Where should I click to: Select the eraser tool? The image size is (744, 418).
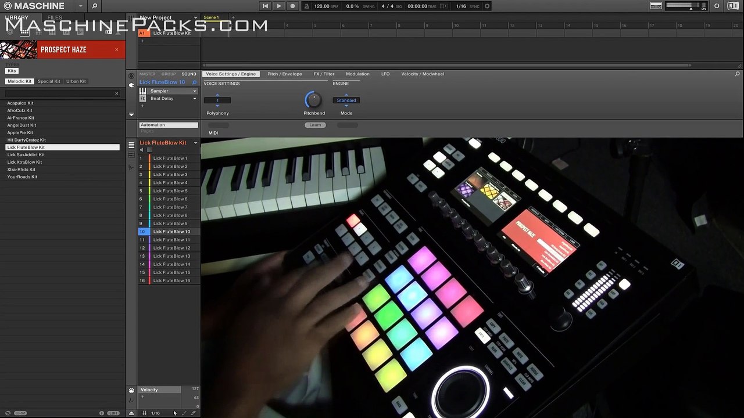[x=194, y=413]
